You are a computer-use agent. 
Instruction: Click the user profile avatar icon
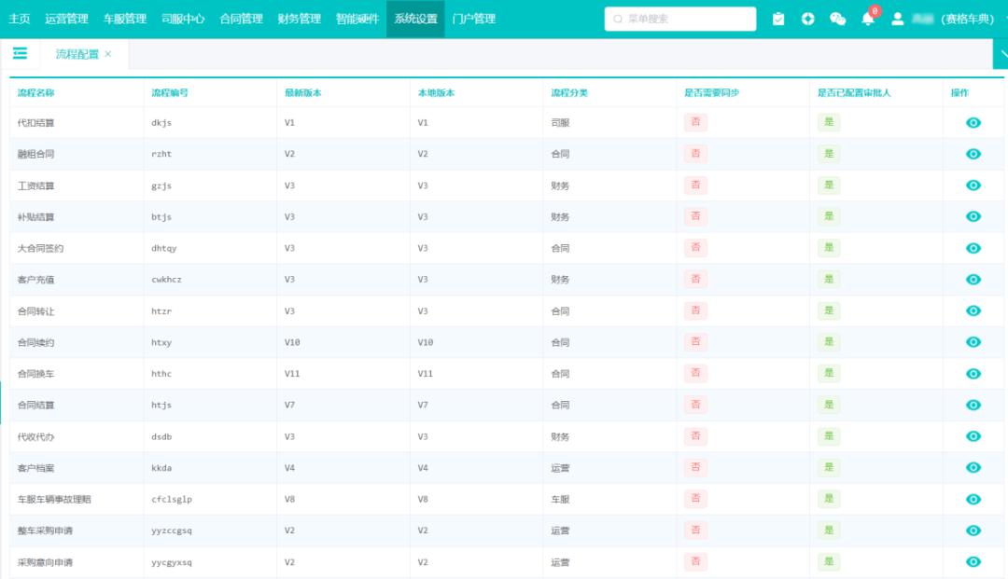[898, 20]
